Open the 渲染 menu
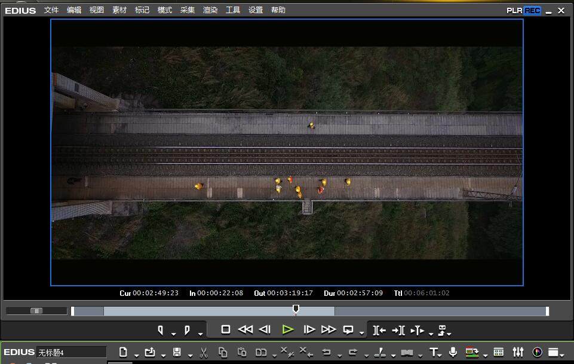 (210, 10)
